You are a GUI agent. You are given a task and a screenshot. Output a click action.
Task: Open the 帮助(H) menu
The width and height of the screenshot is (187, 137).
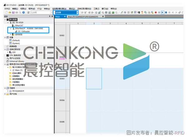[x=114, y=9]
